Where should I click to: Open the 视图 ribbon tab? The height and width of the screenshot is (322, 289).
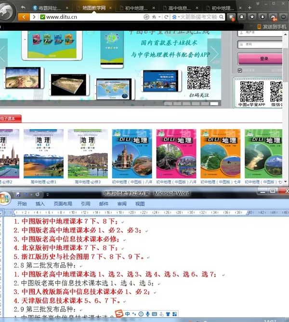tap(140, 204)
